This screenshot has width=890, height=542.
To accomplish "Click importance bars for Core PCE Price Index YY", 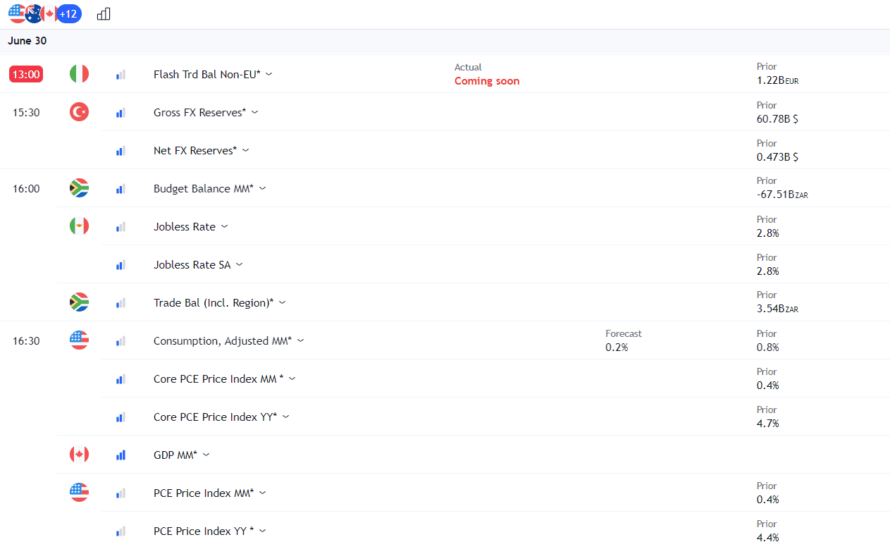I will pyautogui.click(x=120, y=417).
